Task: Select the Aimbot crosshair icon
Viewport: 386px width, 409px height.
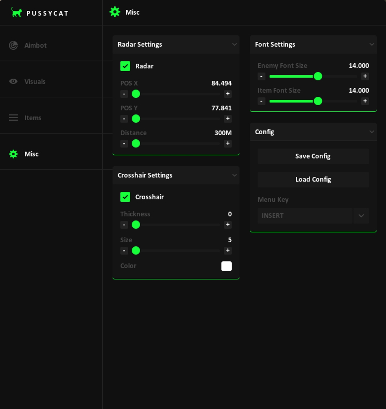Action: (13, 45)
